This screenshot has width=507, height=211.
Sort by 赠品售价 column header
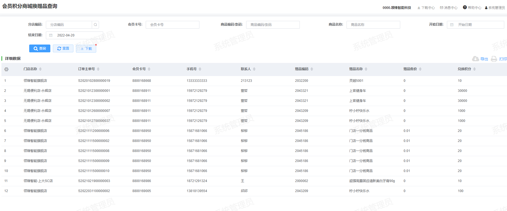[420, 69]
